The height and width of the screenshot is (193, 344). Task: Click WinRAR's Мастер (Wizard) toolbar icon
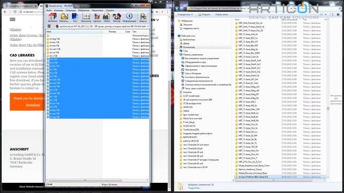pyautogui.click(x=117, y=18)
